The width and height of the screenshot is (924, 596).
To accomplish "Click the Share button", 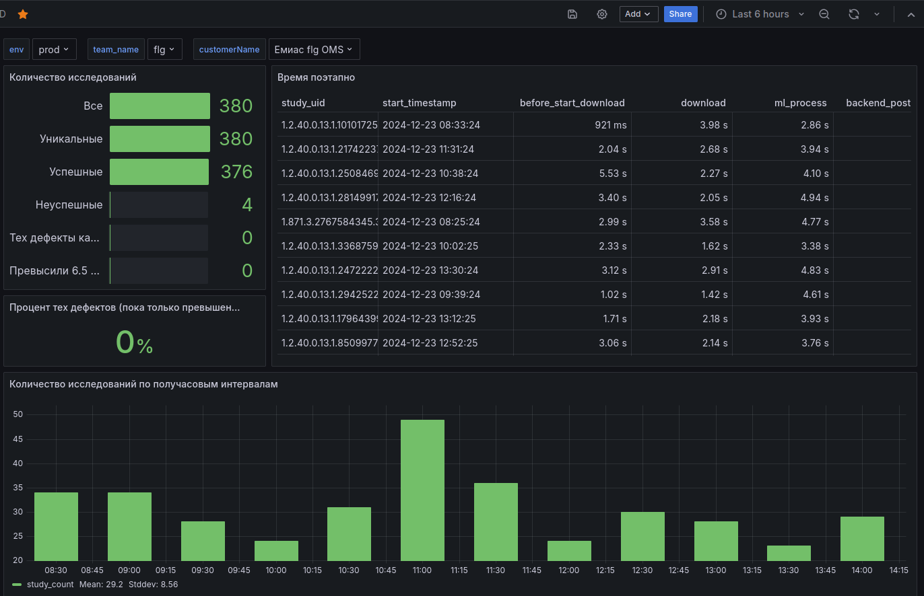I will 680,14.
